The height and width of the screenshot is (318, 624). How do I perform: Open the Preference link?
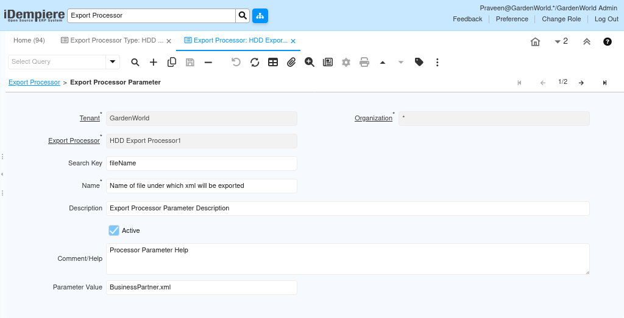512,19
